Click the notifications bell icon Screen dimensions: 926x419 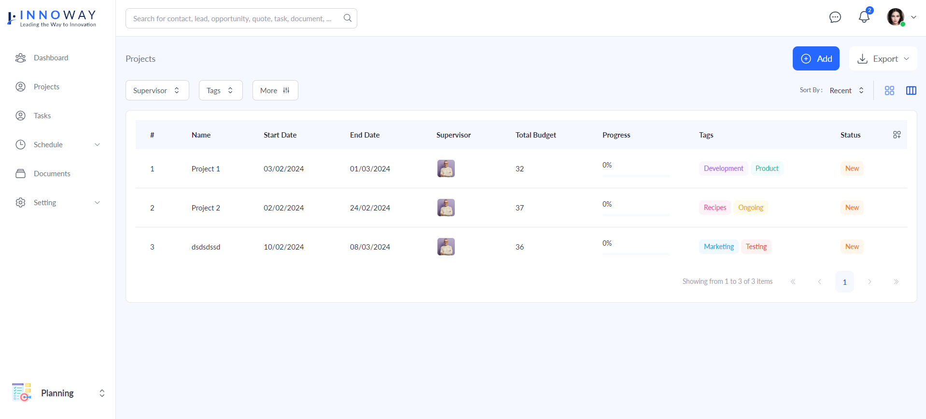pos(864,17)
